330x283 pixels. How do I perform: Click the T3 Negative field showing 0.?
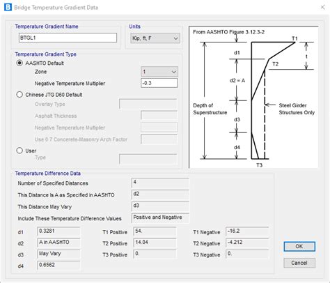pyautogui.click(x=247, y=254)
